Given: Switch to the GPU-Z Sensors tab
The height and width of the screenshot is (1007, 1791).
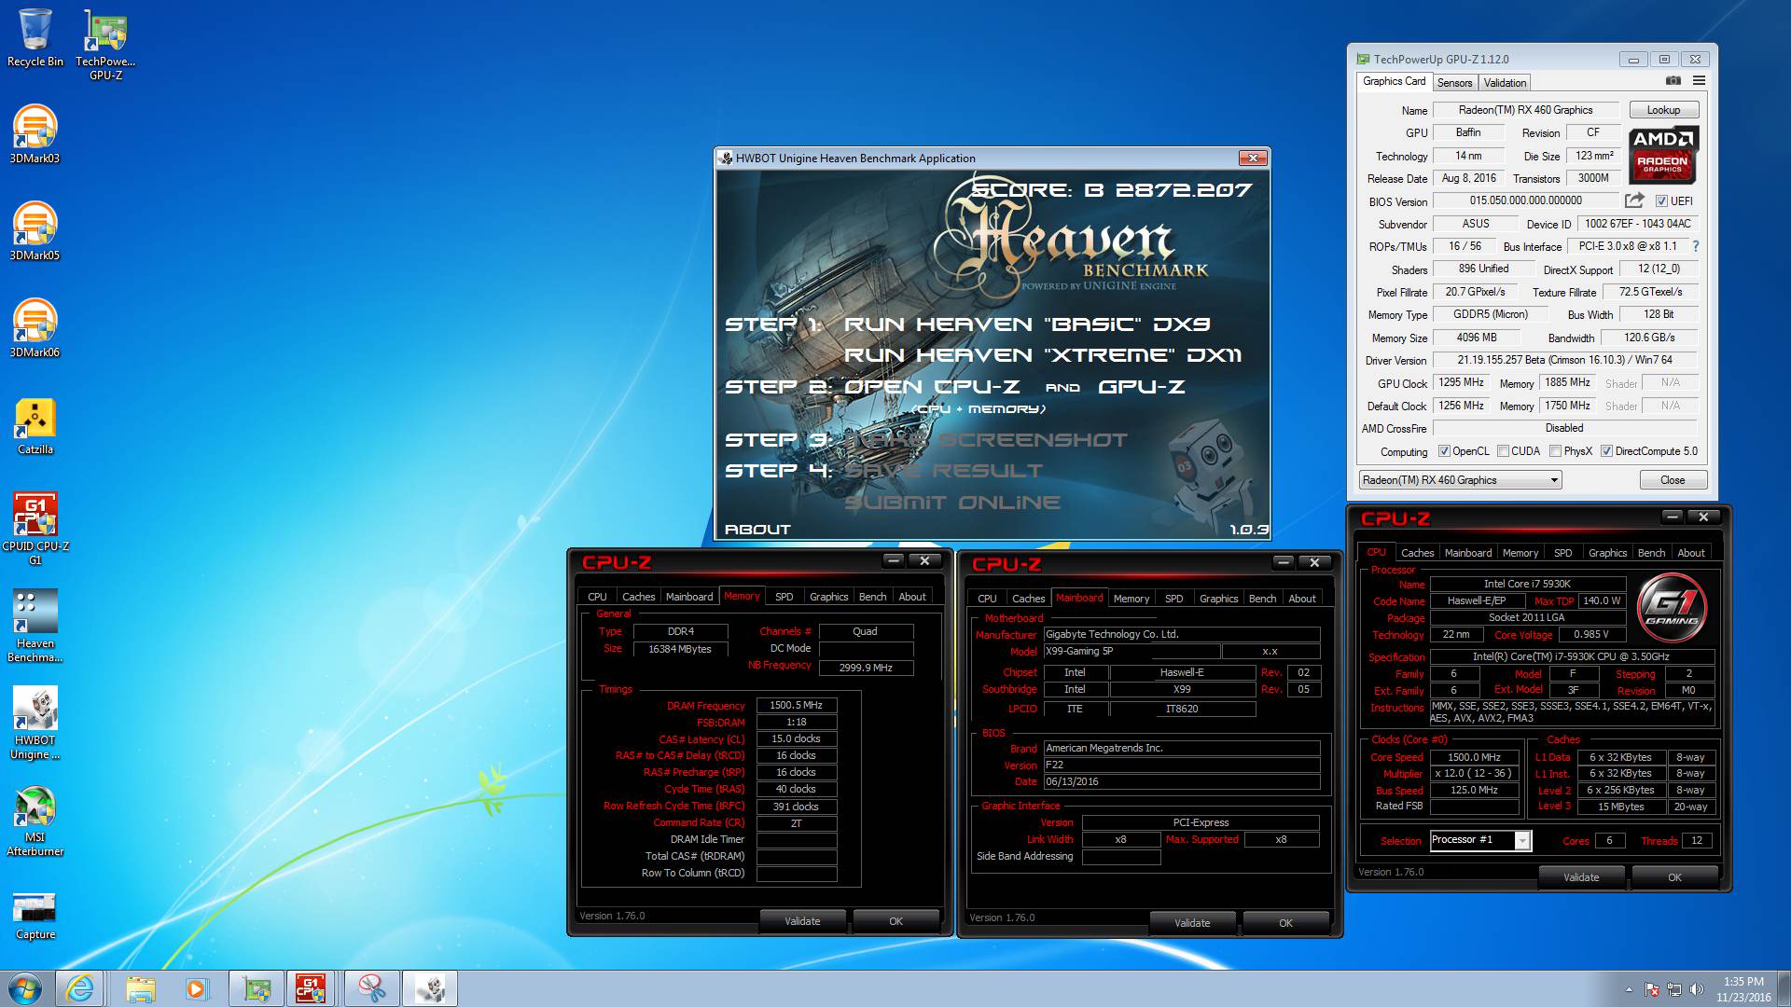Looking at the screenshot, I should (1454, 83).
